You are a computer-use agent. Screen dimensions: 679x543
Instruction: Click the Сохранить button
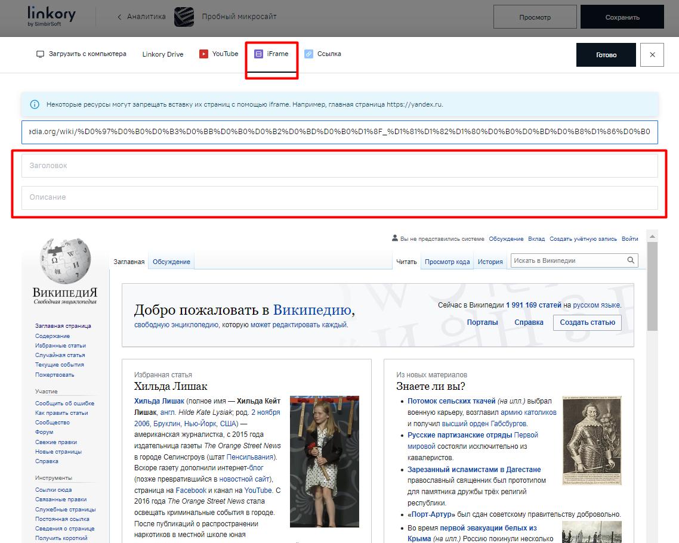tap(622, 17)
